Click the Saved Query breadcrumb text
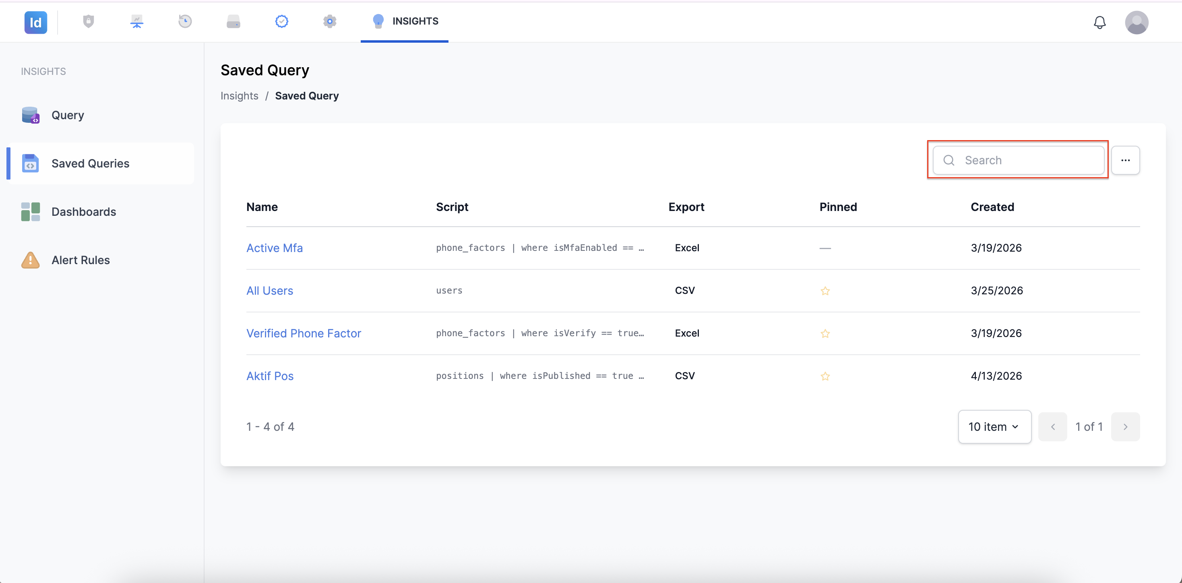This screenshot has height=583, width=1182. tap(306, 95)
